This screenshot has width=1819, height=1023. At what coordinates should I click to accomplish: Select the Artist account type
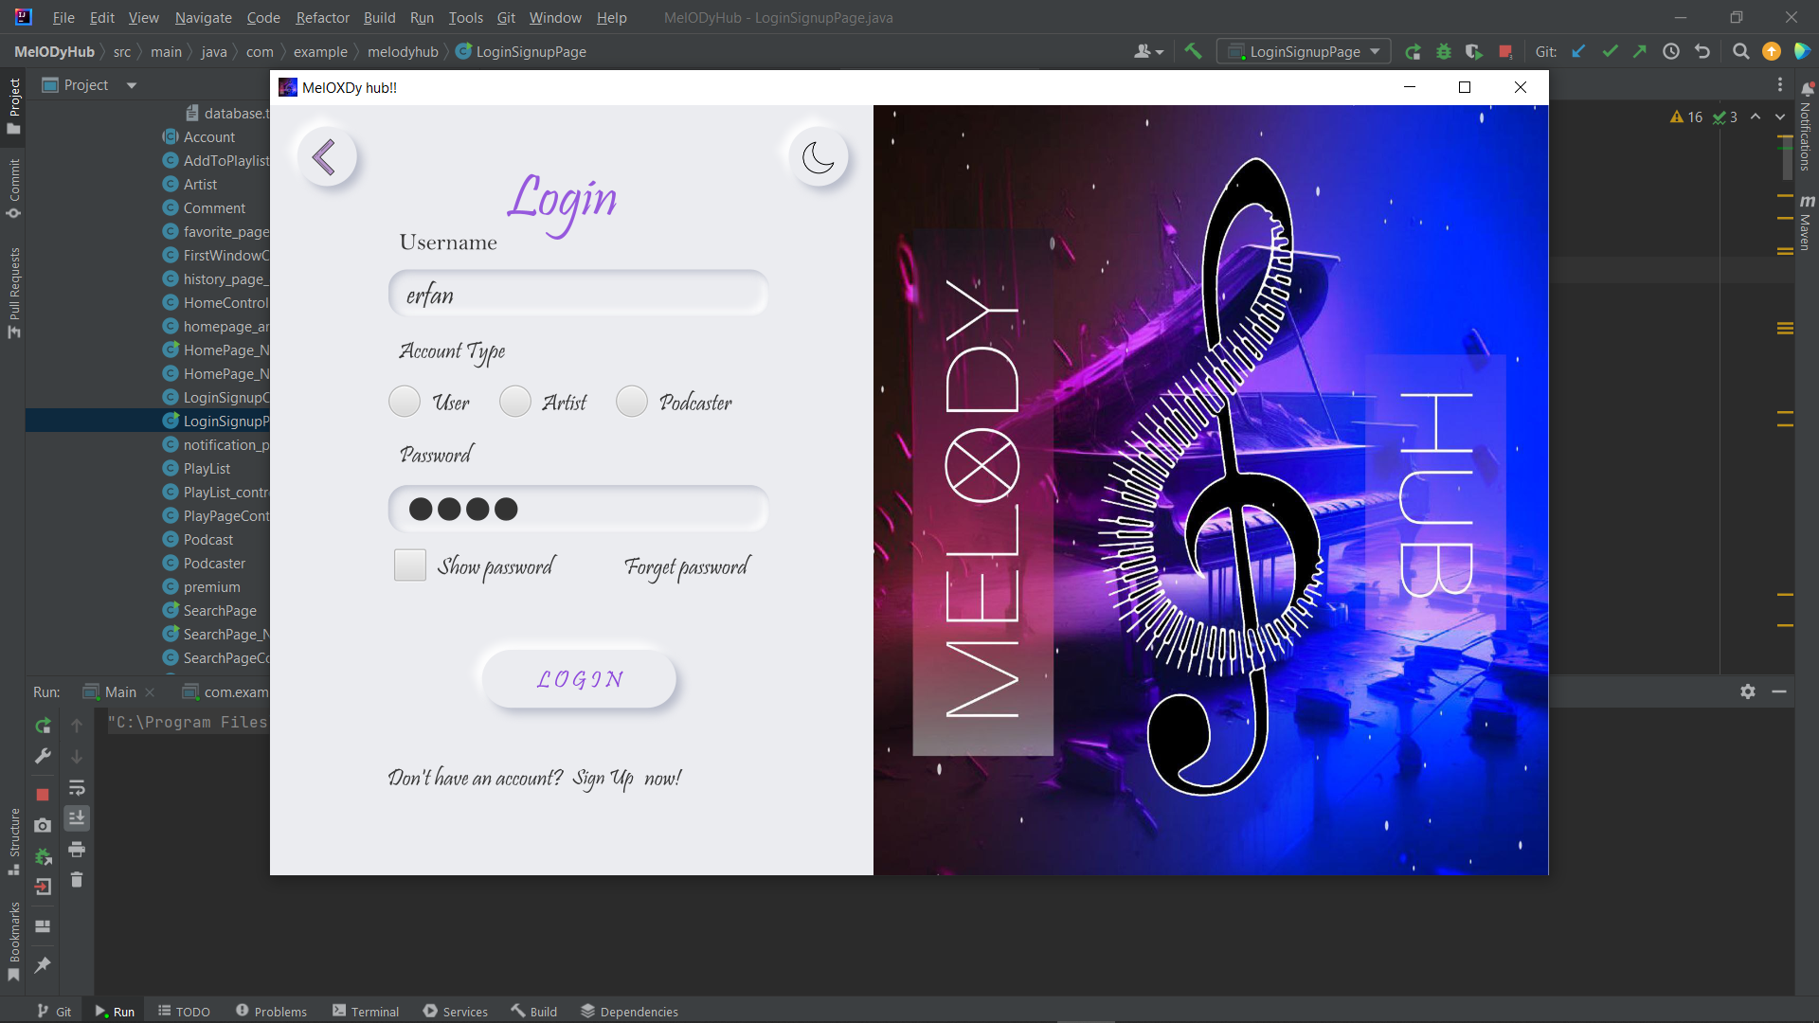pos(513,401)
